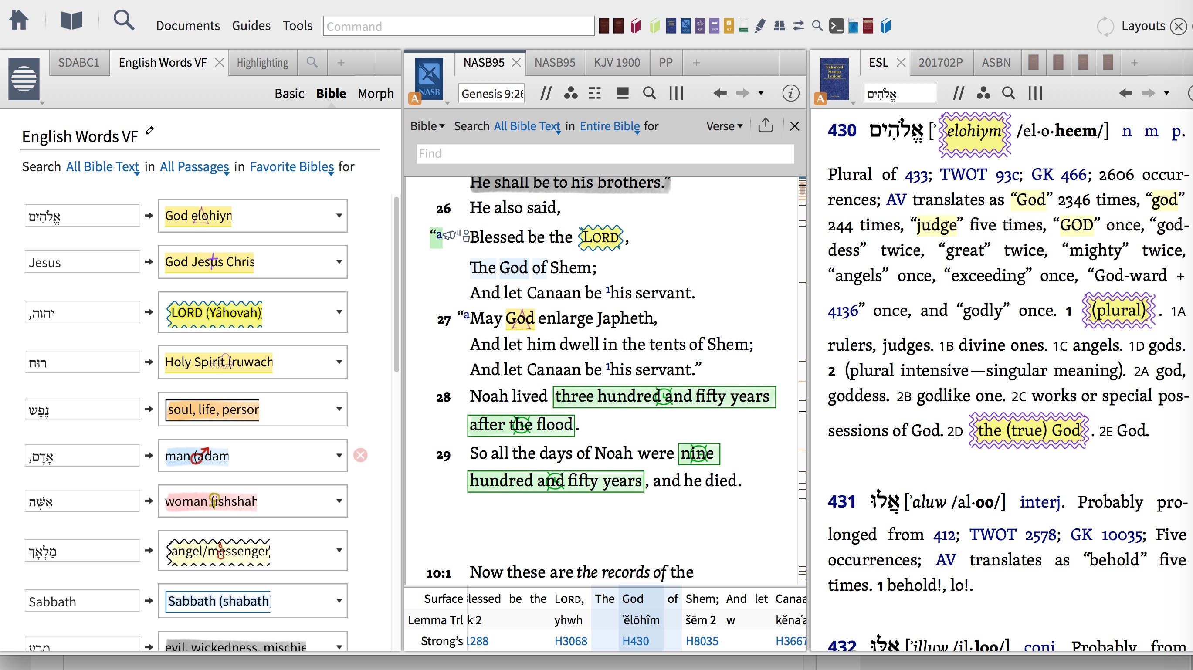Click the terminal command-prompt shortcut icon
1193x670 pixels.
tap(837, 26)
